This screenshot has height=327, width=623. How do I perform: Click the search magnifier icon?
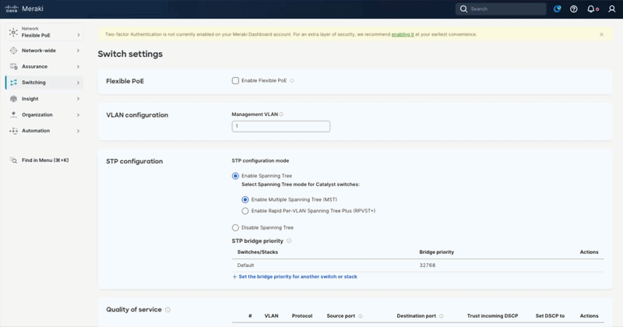pyautogui.click(x=463, y=9)
